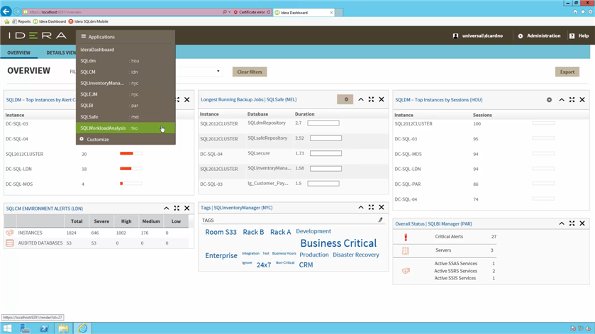Select SQLEJM application entry
Screen dimensions: 595x334
126,94
